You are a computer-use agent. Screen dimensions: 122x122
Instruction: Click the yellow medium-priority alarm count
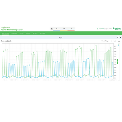pos(64,29)
